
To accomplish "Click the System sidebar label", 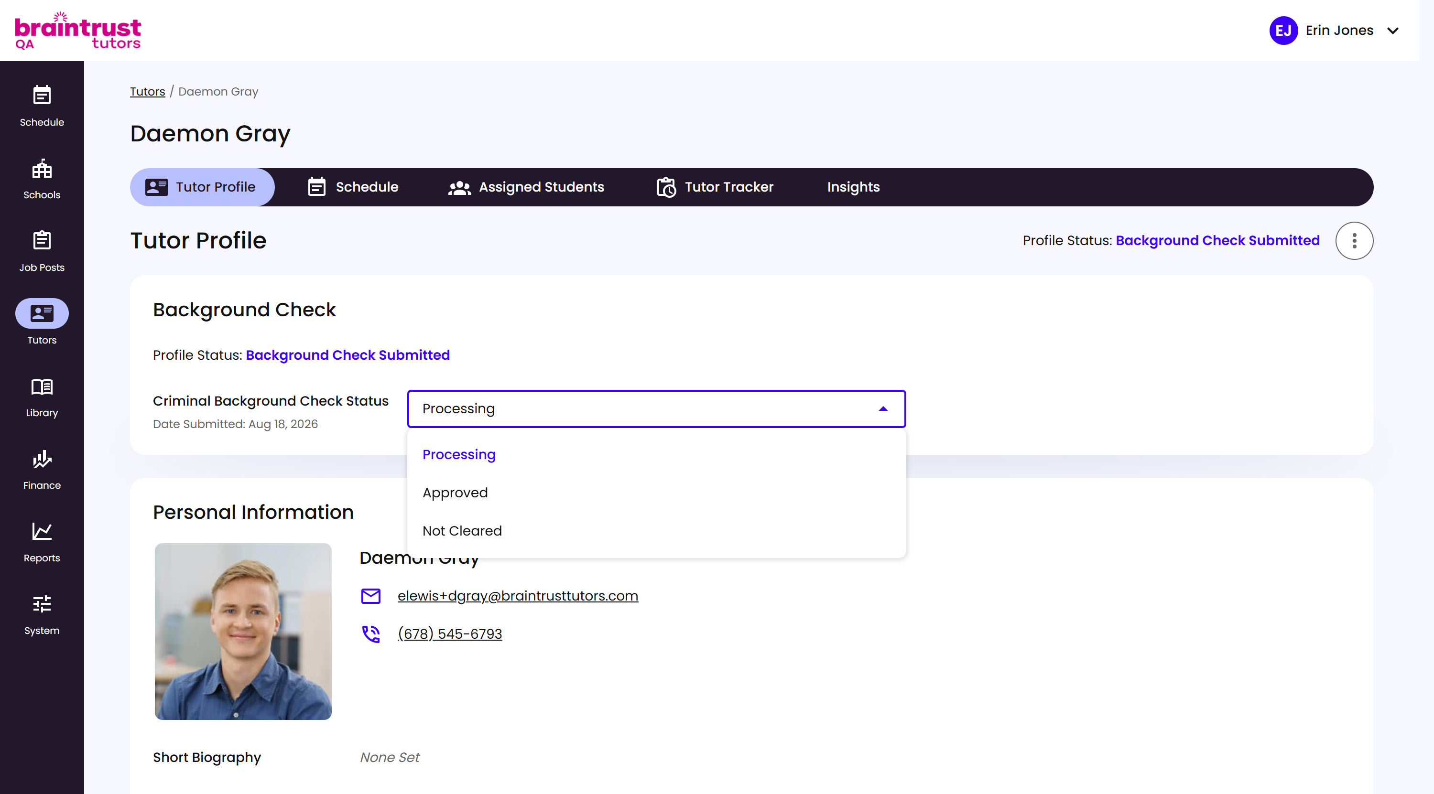I will [42, 631].
